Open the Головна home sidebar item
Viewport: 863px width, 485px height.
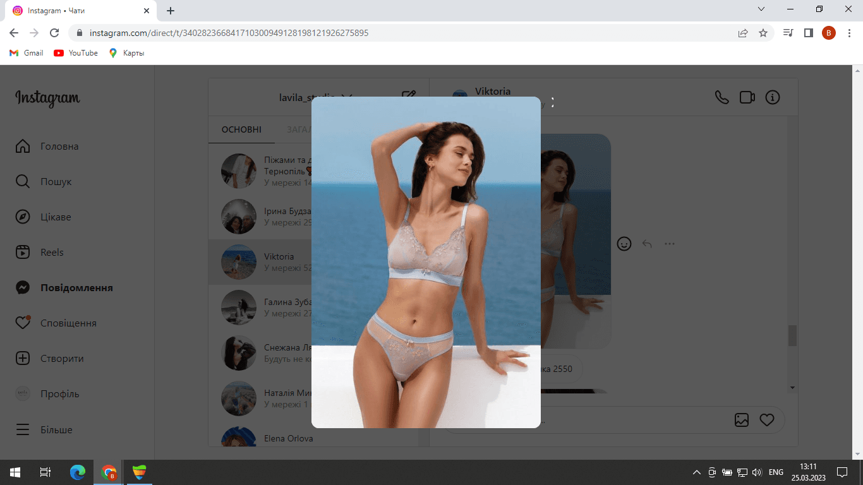click(47, 147)
